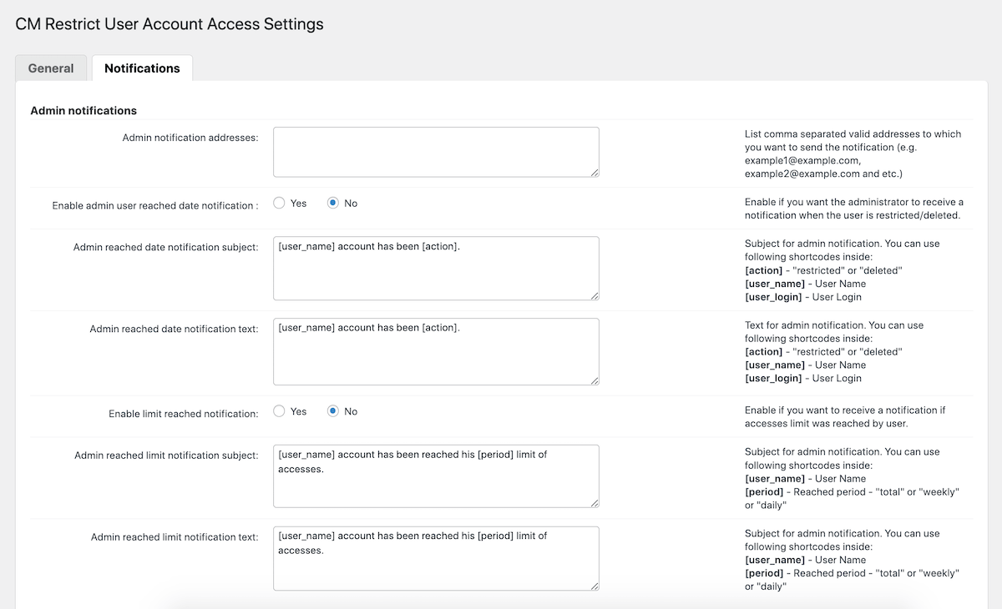Click the 'Enable limit reached notification:' label
Viewport: 1002px width, 609px height.
[x=183, y=414]
